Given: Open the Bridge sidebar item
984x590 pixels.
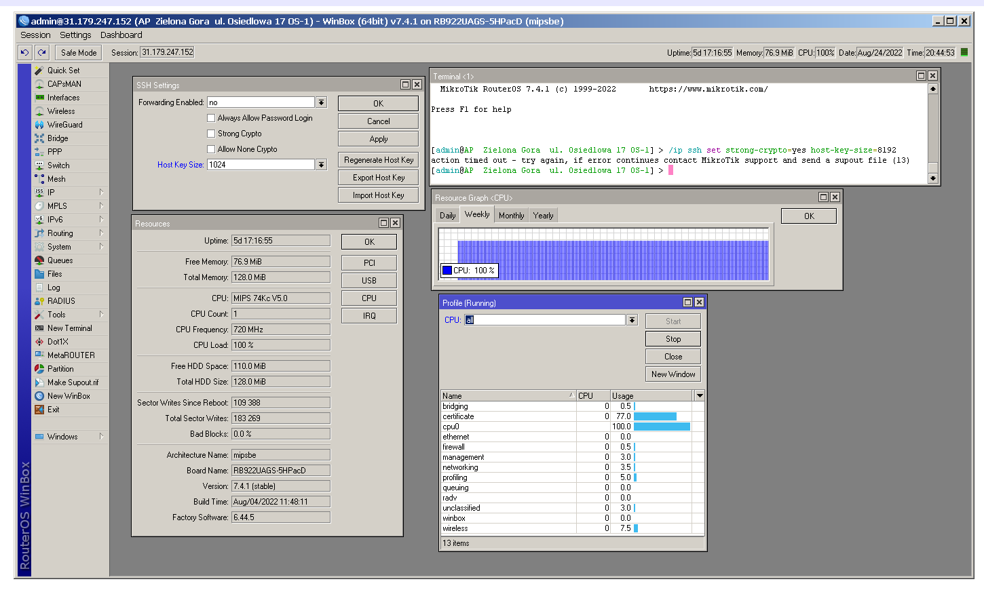Looking at the screenshot, I should click(x=58, y=138).
